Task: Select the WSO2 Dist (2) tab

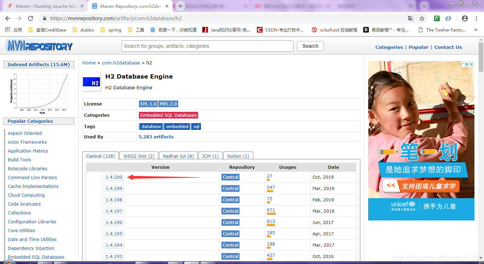Action: [139, 156]
